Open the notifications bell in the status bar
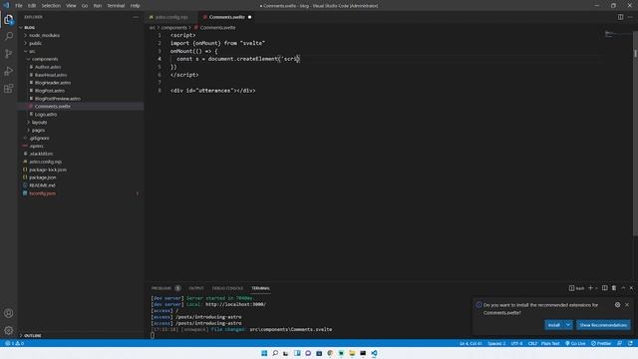The height and width of the screenshot is (359, 638). tap(630, 343)
